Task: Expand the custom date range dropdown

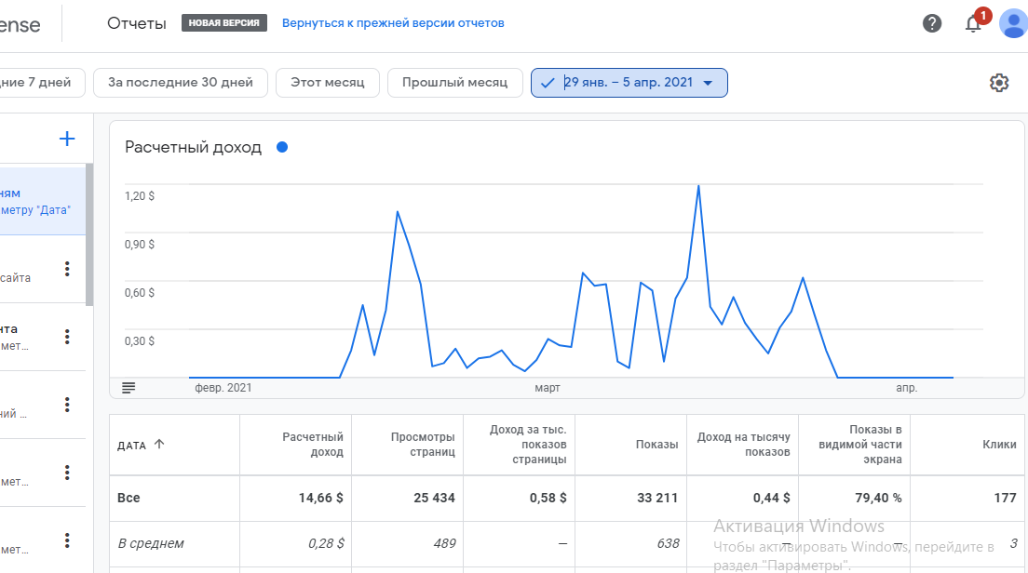Action: pos(708,83)
